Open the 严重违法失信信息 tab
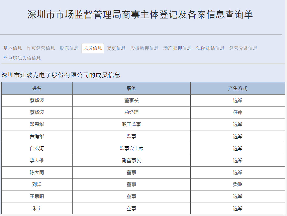 (x=22, y=58)
